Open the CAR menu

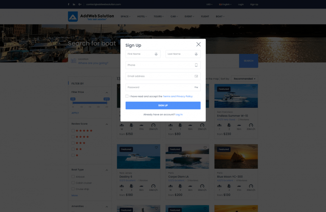click(174, 17)
